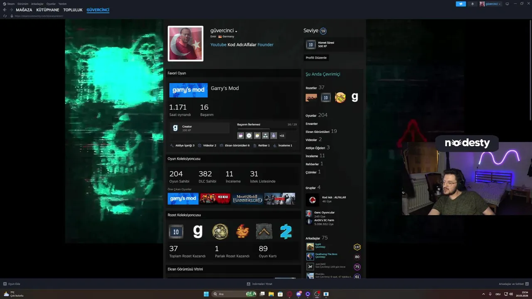The width and height of the screenshot is (532, 299).
Task: Open the Atölye Öğeleri 3 sidebar link
Action: (x=318, y=148)
